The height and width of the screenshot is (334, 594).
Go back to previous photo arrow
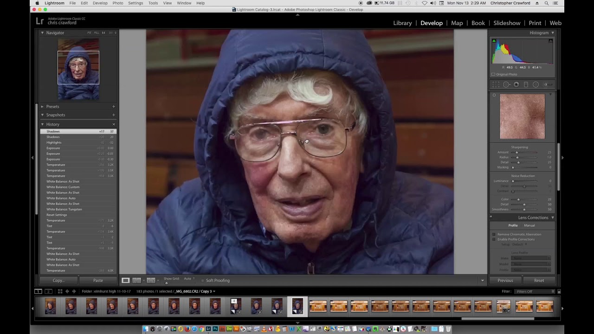click(x=67, y=291)
